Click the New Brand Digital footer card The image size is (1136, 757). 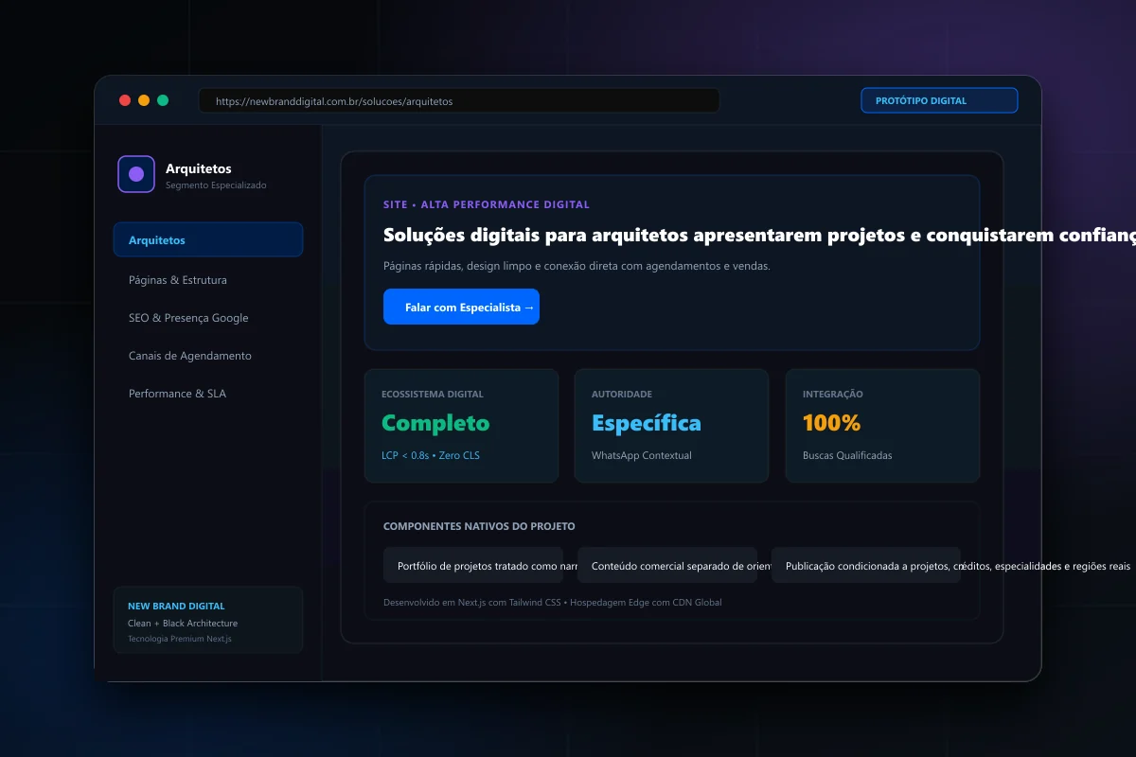208,620
